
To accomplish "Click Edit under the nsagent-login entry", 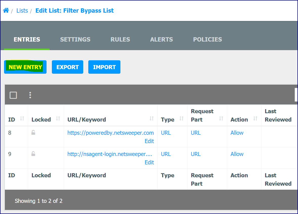I will click(149, 162).
